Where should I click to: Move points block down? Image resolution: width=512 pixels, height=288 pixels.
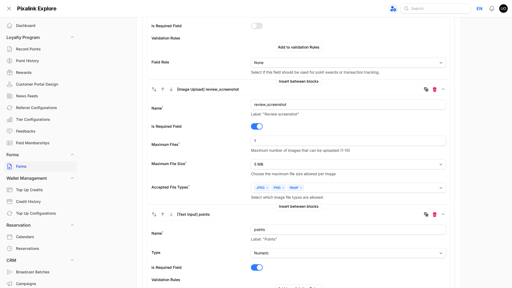171,214
